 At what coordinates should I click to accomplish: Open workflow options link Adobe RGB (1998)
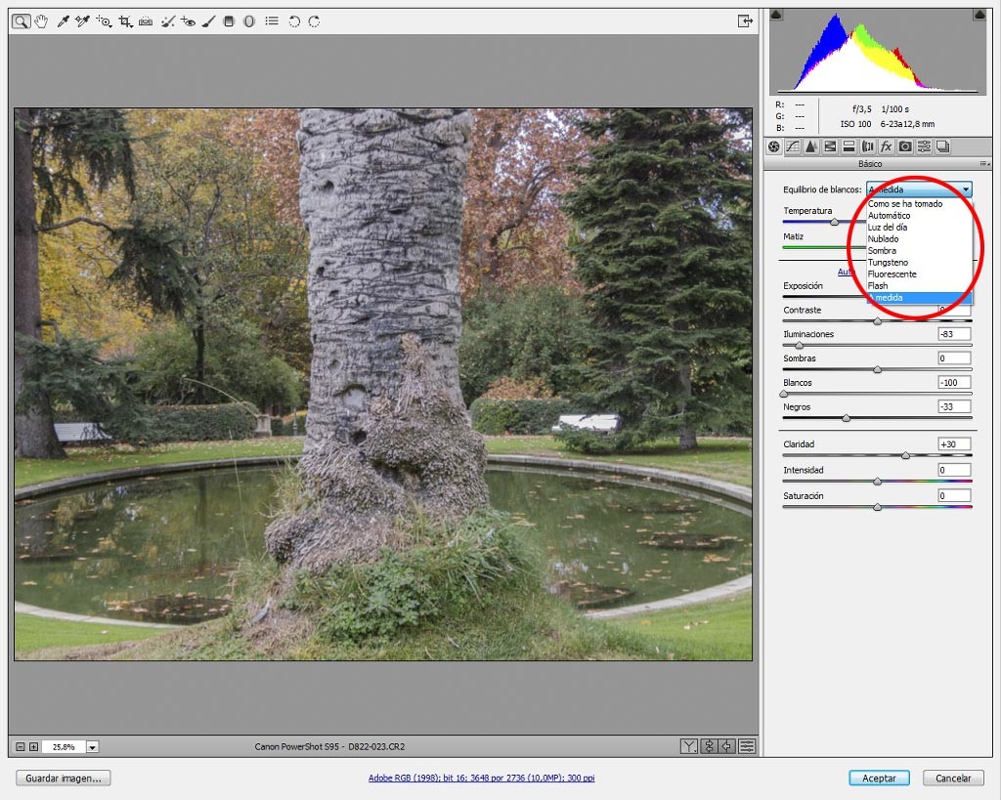click(x=481, y=778)
